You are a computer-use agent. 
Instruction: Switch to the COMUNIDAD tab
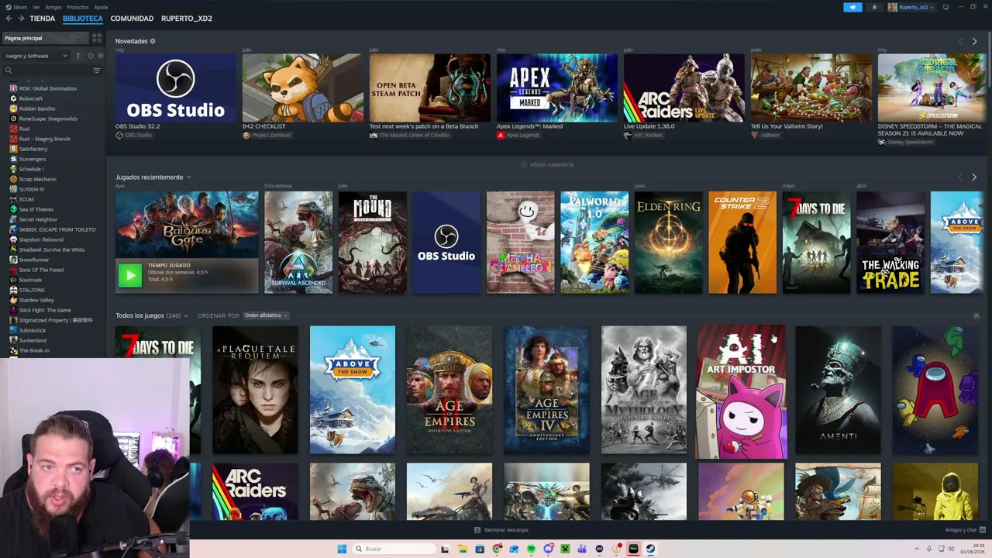tap(132, 18)
